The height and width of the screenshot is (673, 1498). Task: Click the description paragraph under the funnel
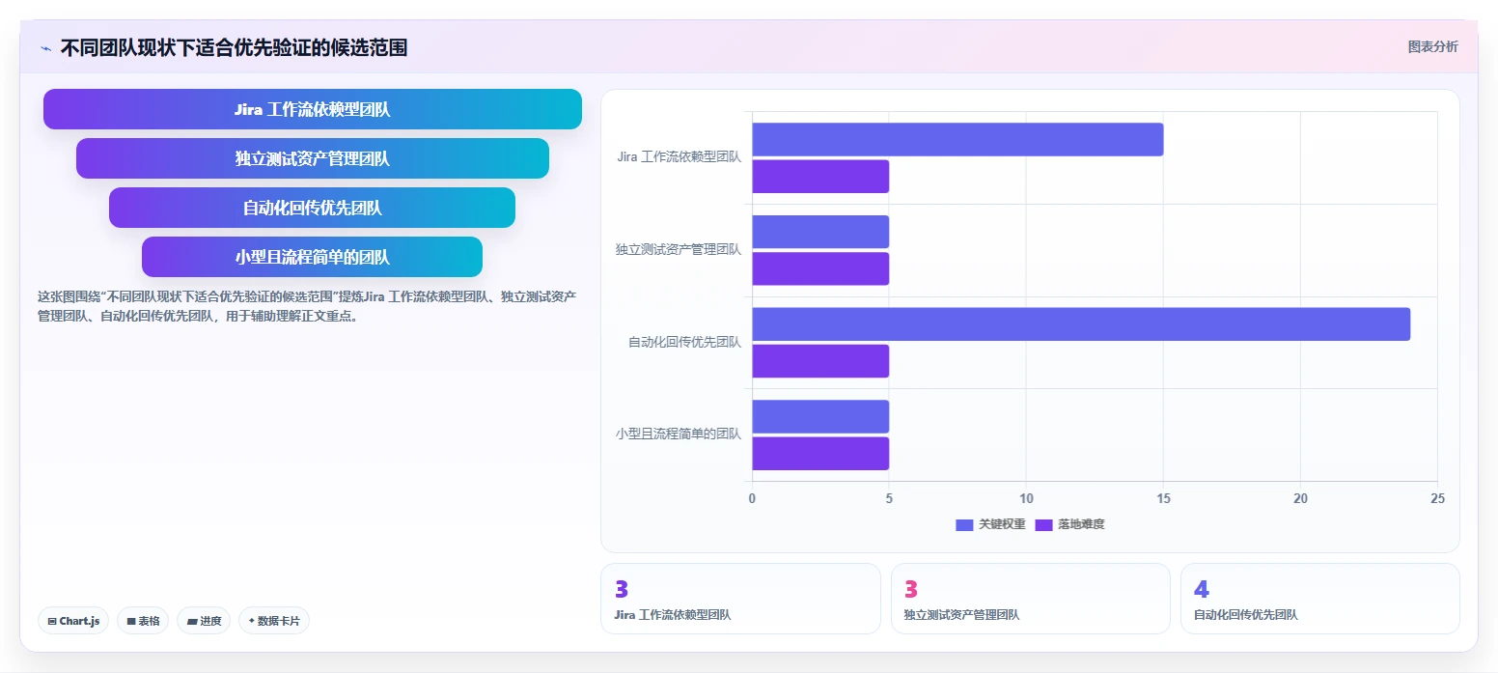(x=307, y=306)
